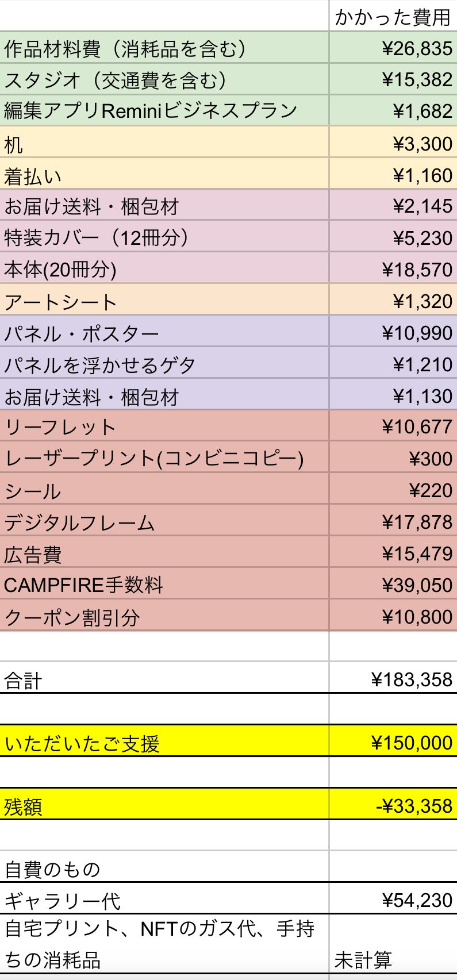This screenshot has width=457, height=980.
Task: Click the 編集アプリRemini ビジネスプラン cell
Action: tap(164, 111)
